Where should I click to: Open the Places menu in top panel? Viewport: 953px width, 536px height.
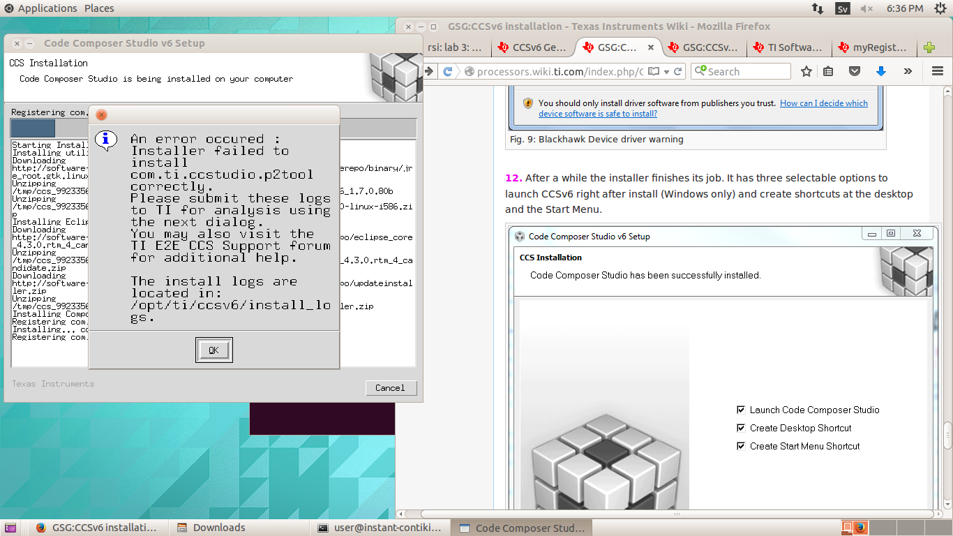99,8
